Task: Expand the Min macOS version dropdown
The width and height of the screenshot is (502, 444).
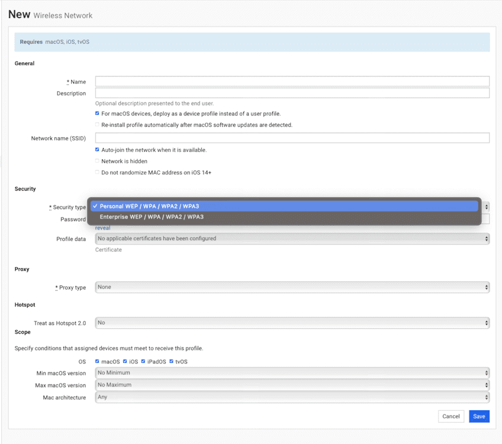Action: (x=292, y=372)
